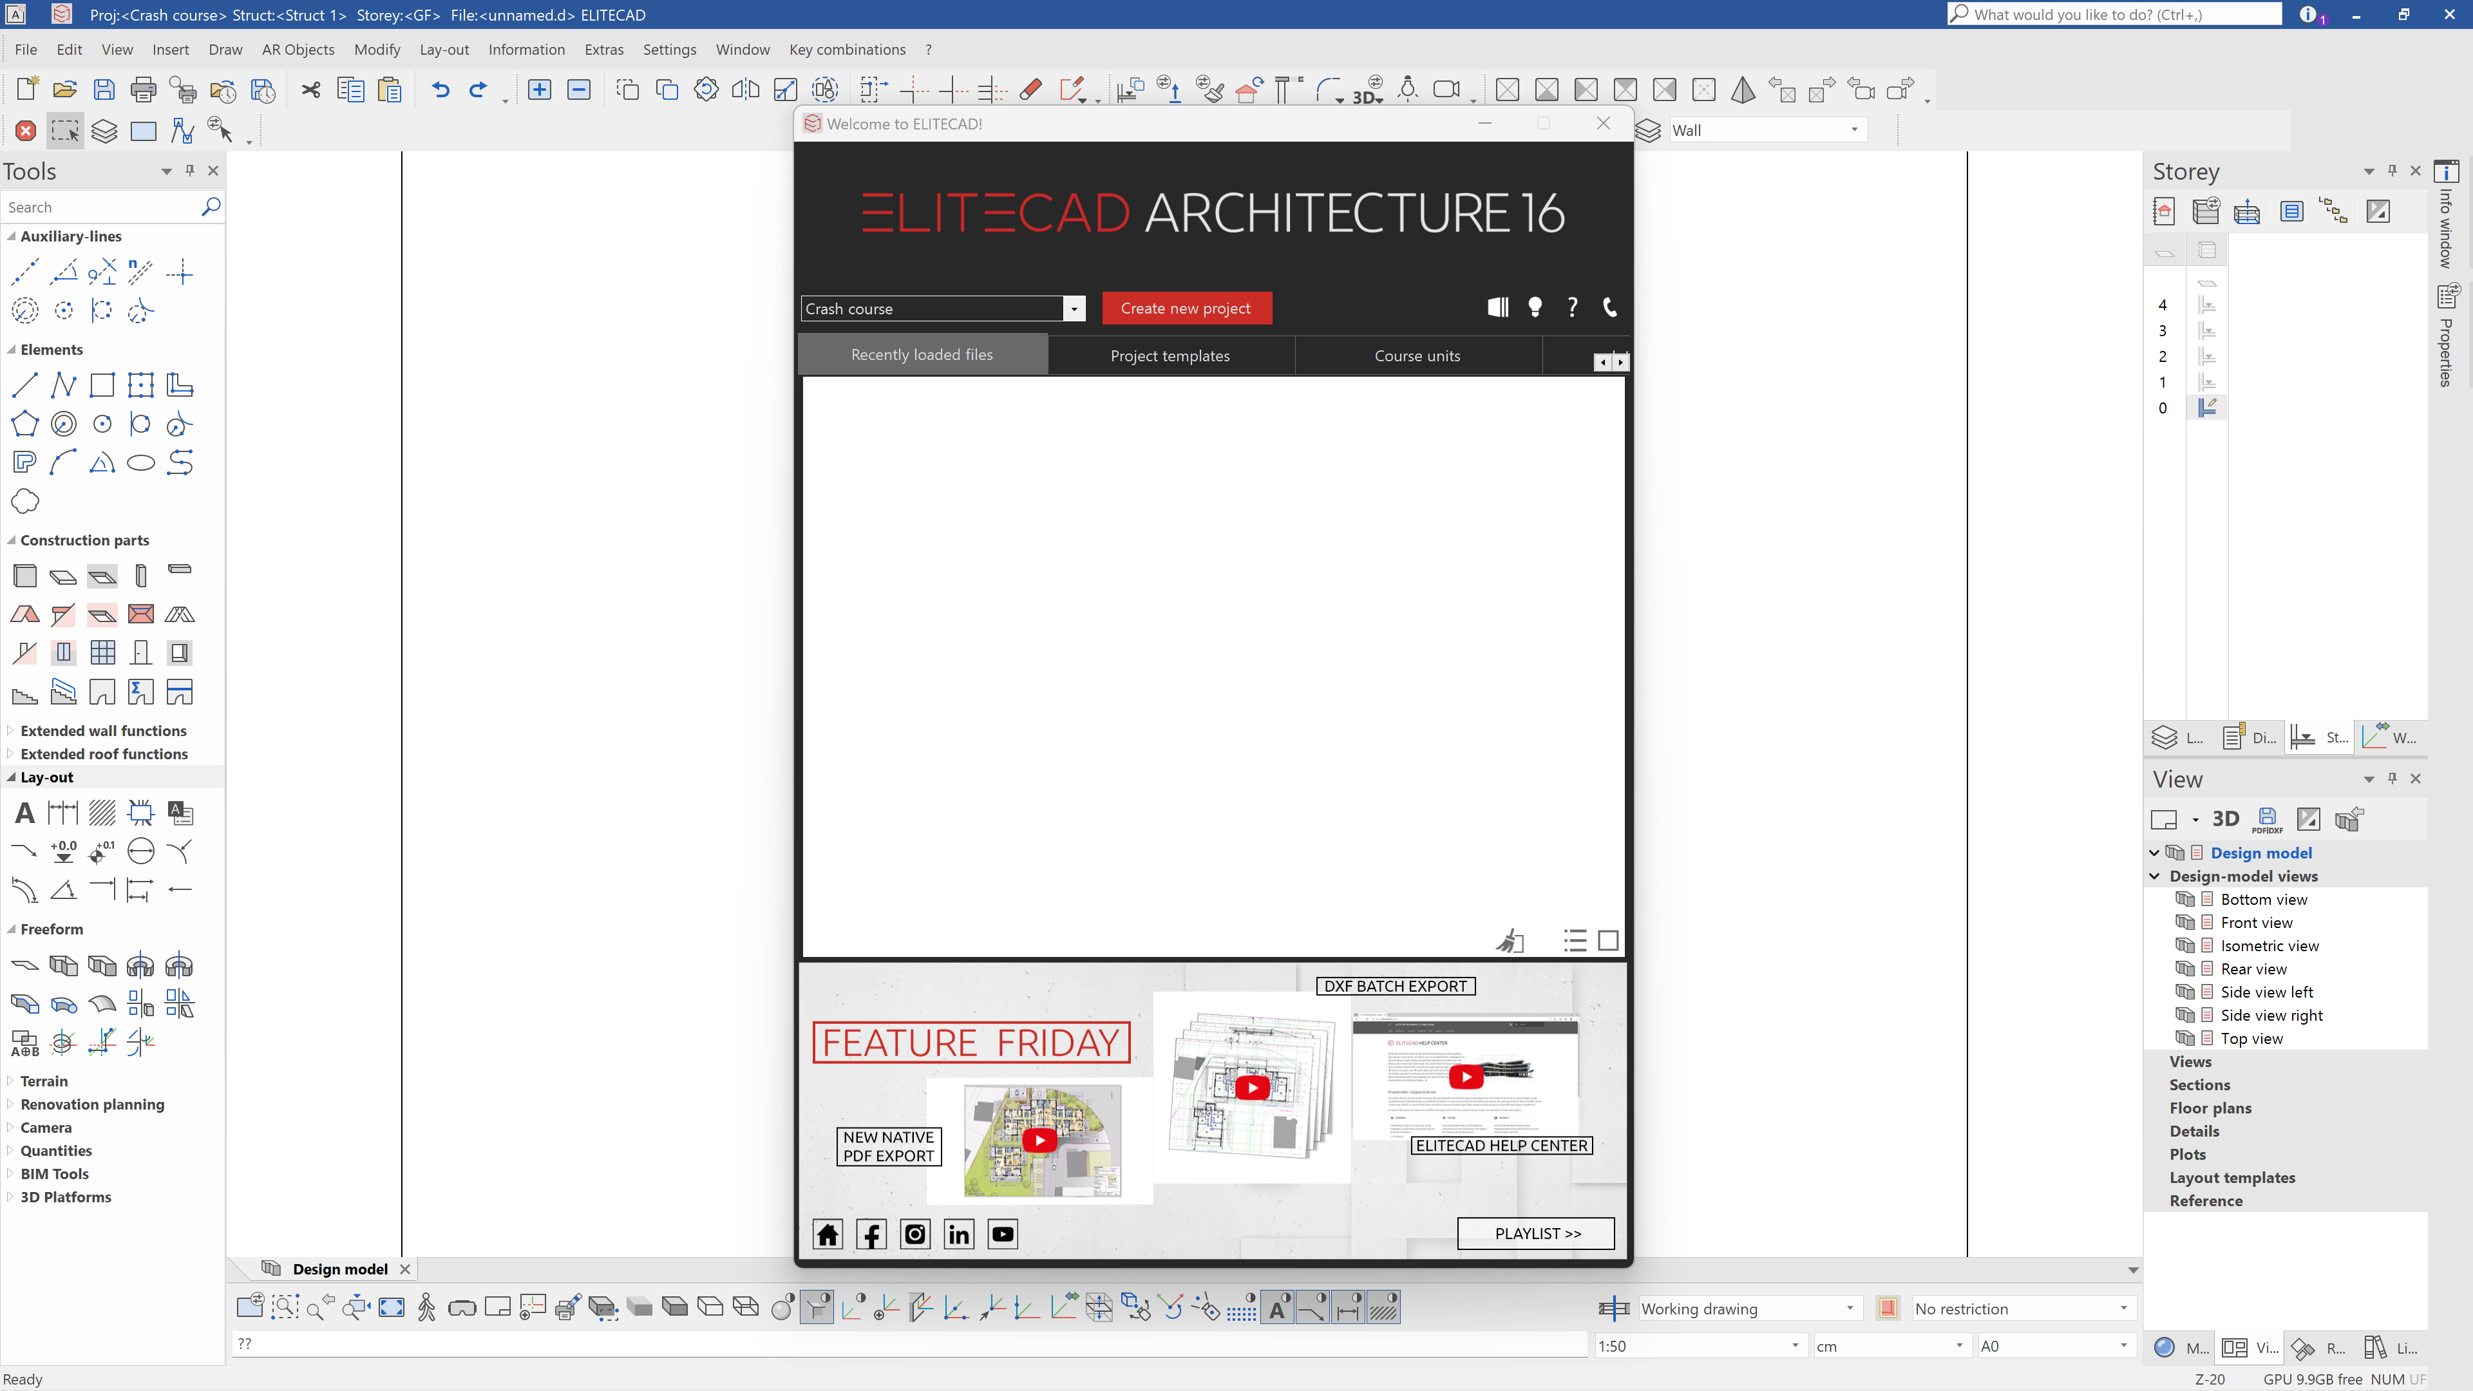Activate storey 0 edit marker
Viewport: 2473px width, 1391px height.
pyautogui.click(x=2207, y=407)
